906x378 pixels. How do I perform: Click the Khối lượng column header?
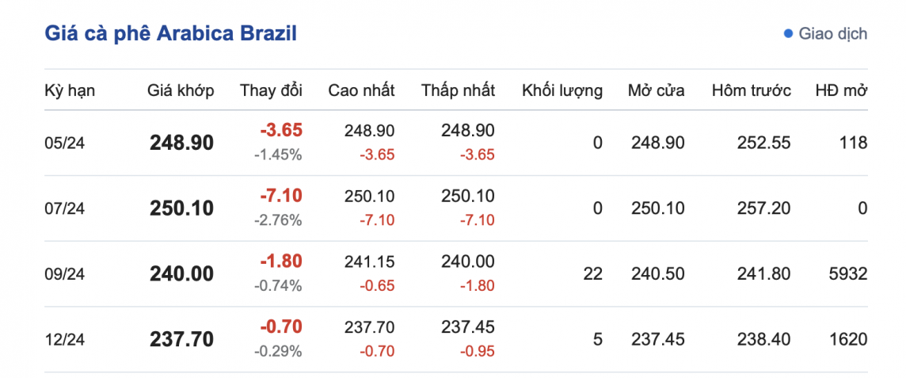pos(562,90)
